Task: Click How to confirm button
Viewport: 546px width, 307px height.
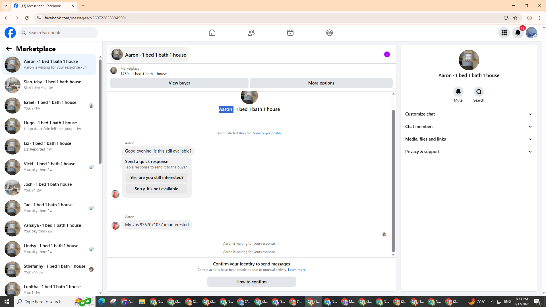Action: click(251, 282)
